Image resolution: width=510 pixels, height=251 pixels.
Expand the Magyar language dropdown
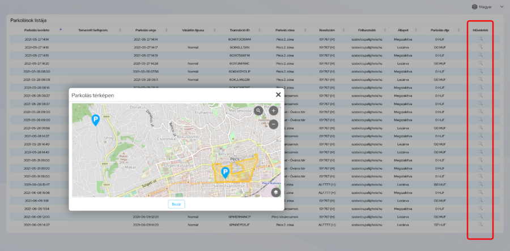click(501, 7)
